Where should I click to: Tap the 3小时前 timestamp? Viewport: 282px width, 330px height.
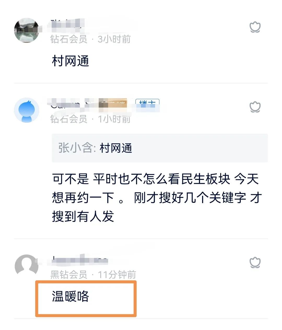[114, 39]
